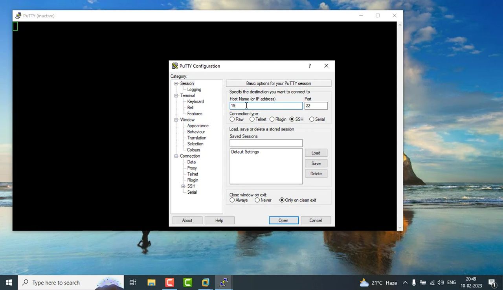Click the Port input field
Screen dimensions: 503x290
(316, 106)
